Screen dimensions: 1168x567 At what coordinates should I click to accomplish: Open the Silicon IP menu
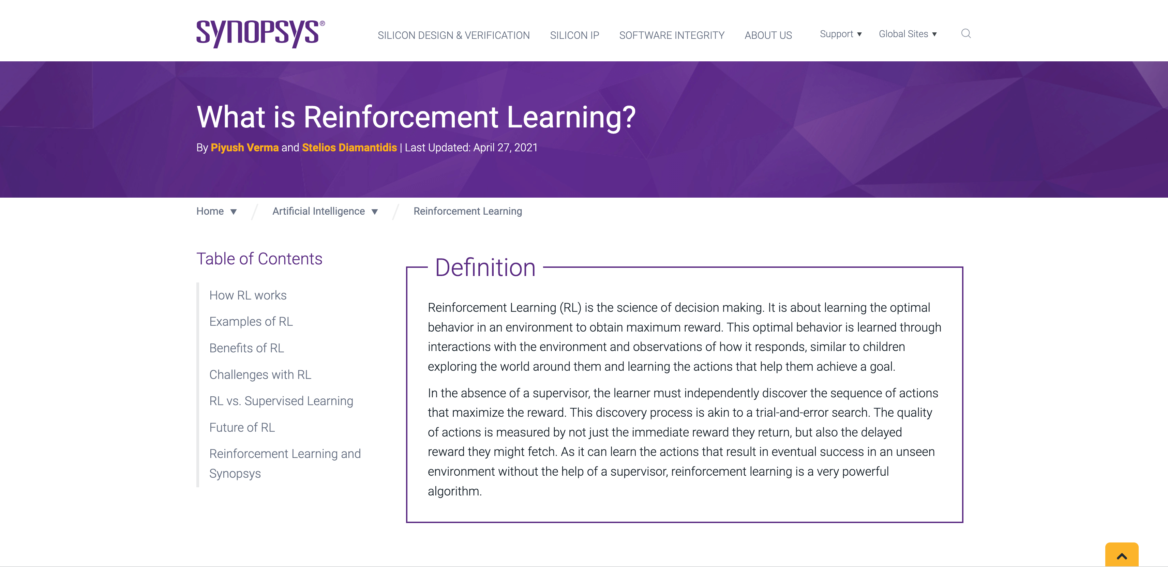[x=574, y=35]
